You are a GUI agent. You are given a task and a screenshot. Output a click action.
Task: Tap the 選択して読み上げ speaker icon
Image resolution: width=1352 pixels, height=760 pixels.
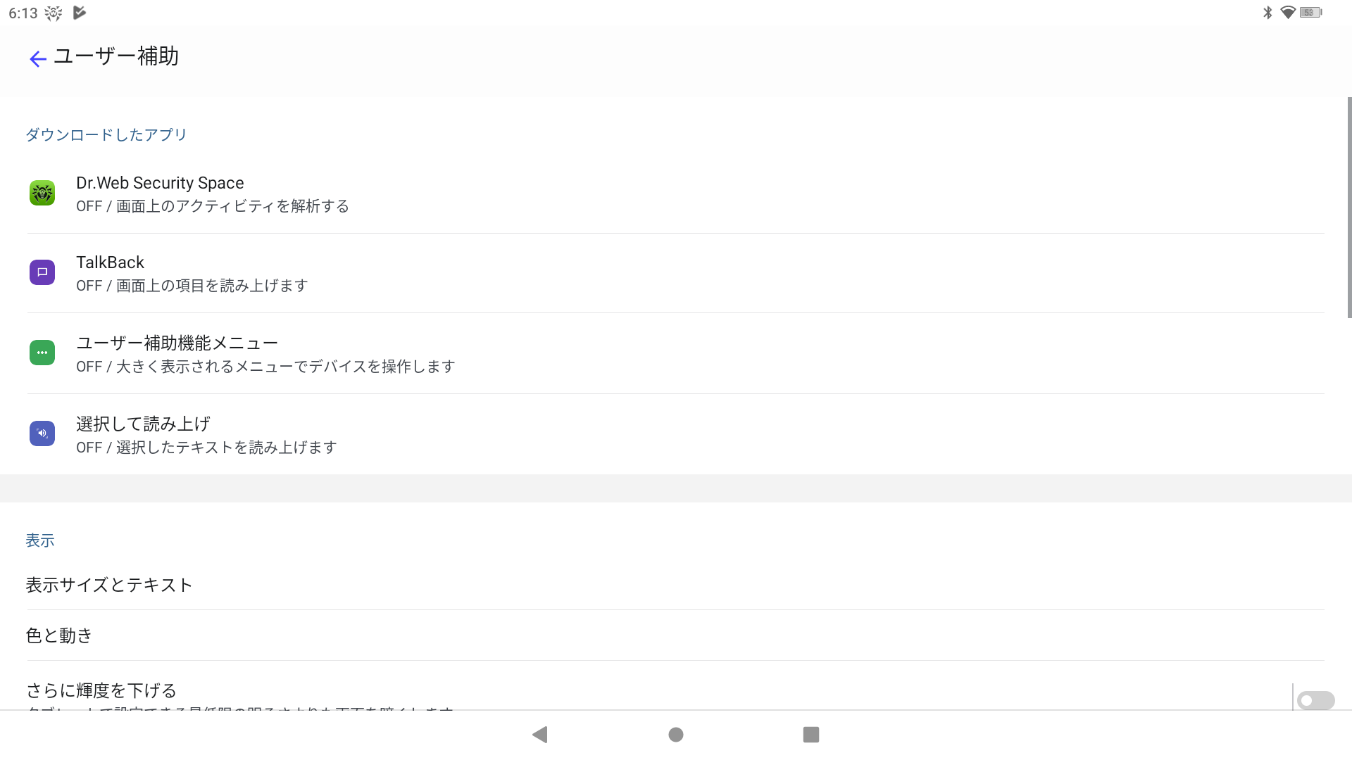(x=42, y=433)
